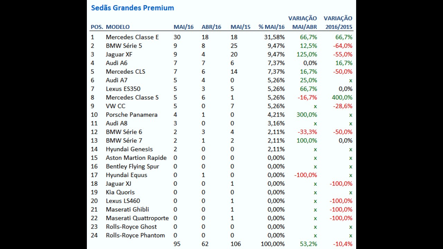Click the MAI/15 value 14 for Mercedes CLS
This screenshot has height=249, width=443.
pyautogui.click(x=234, y=72)
